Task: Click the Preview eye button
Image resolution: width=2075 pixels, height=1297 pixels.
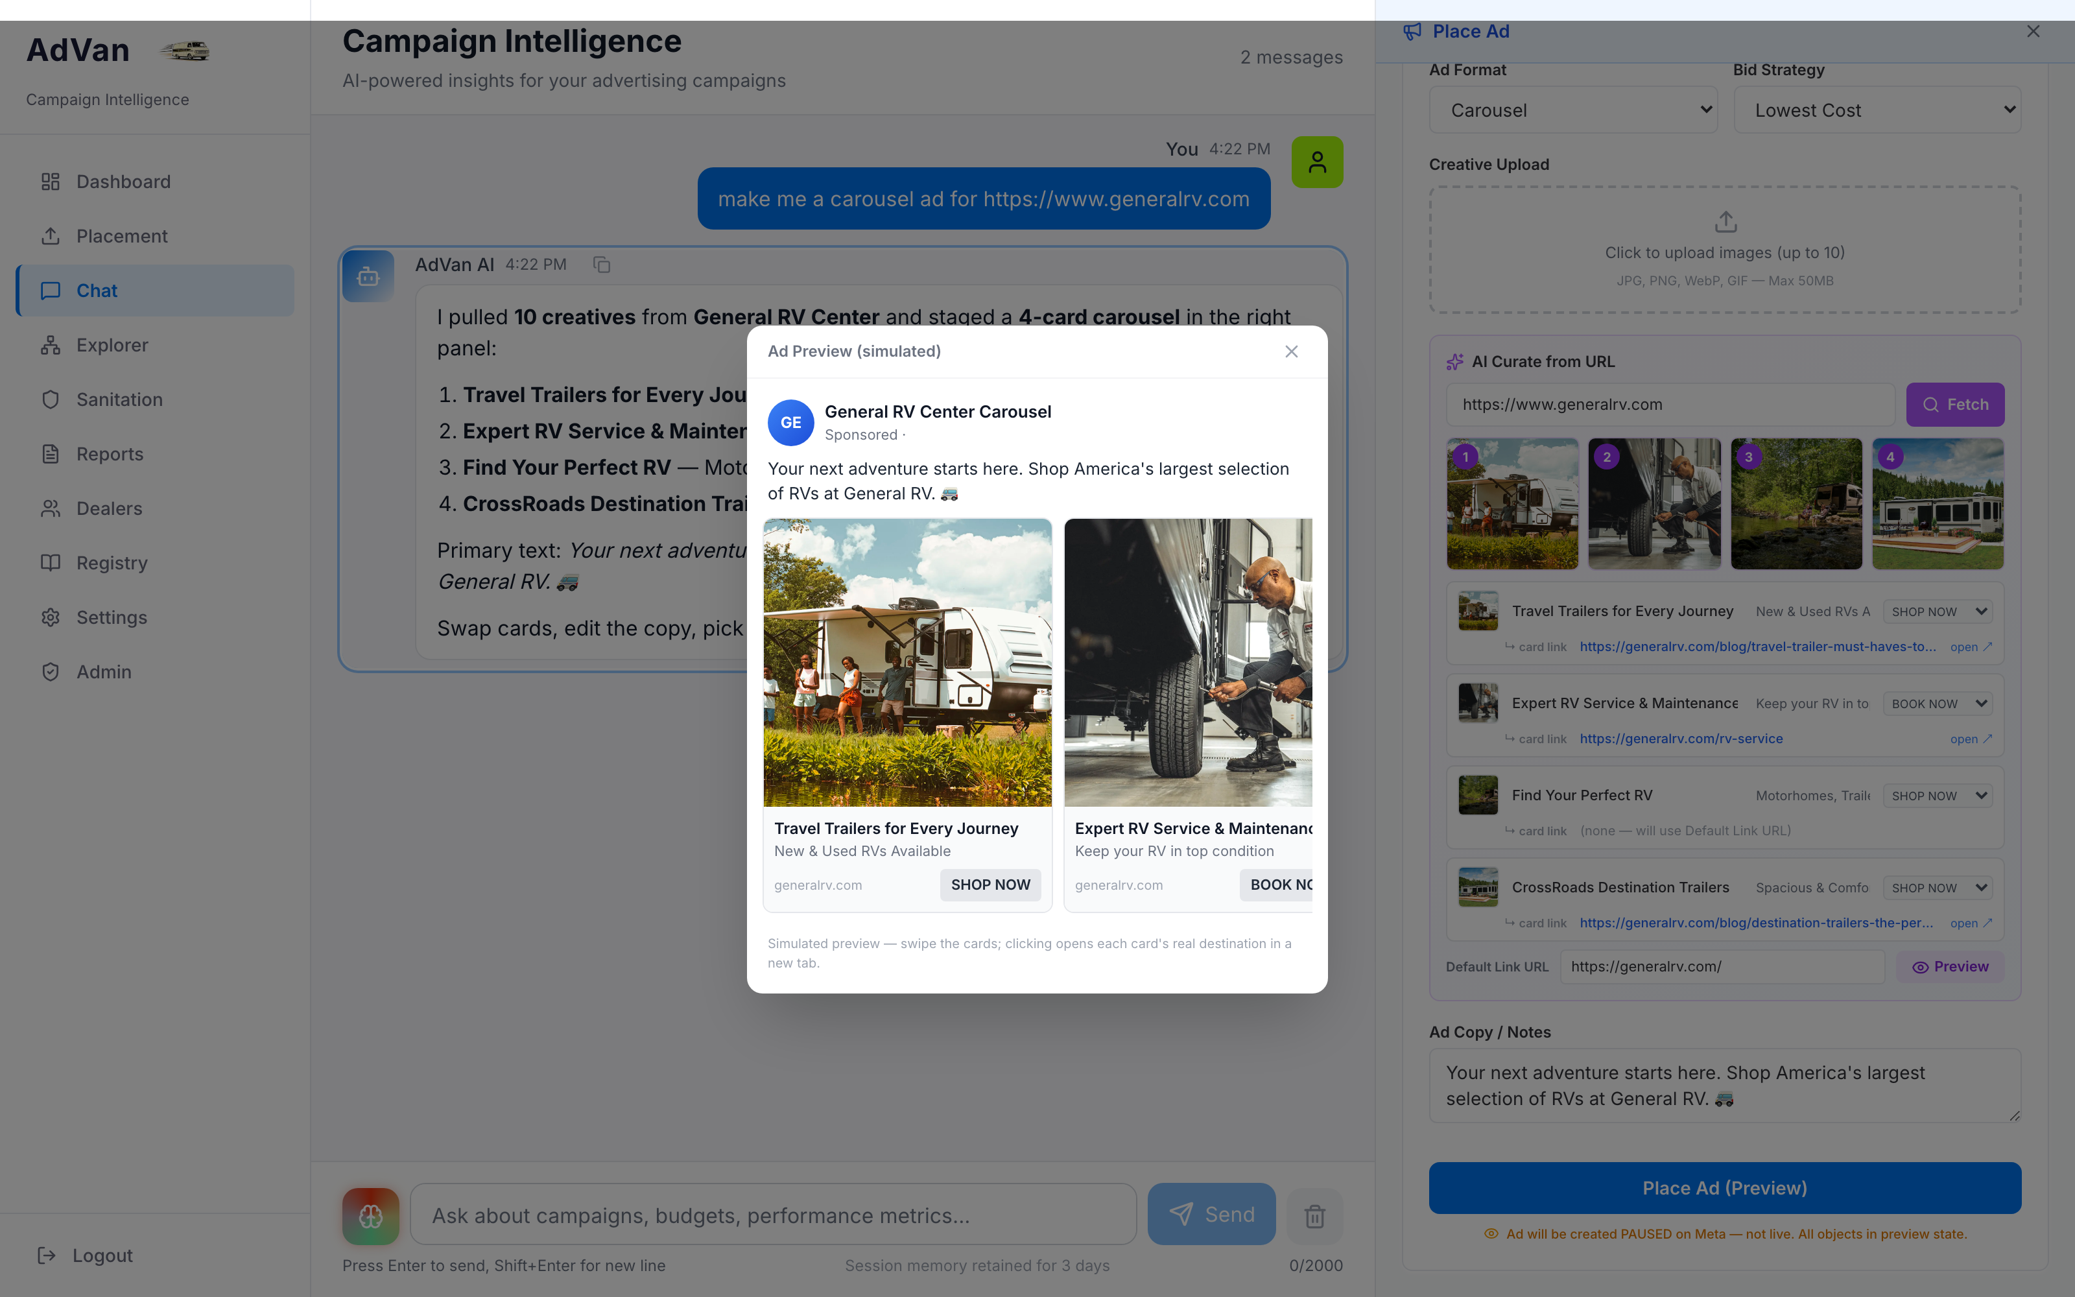Action: click(x=1950, y=967)
